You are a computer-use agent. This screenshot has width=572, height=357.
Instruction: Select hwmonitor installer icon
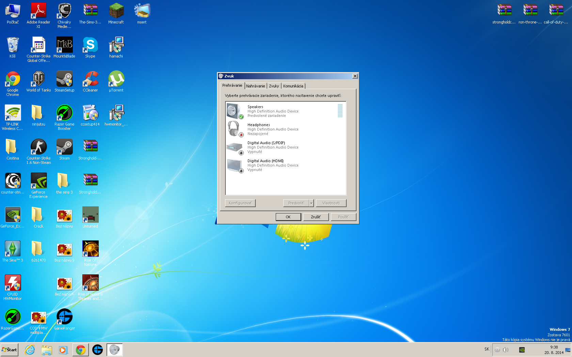116,116
